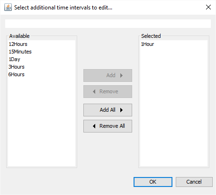This screenshot has width=216, height=195.
Task: Click the greyed left arrow beside Remove
Action: tap(94, 91)
